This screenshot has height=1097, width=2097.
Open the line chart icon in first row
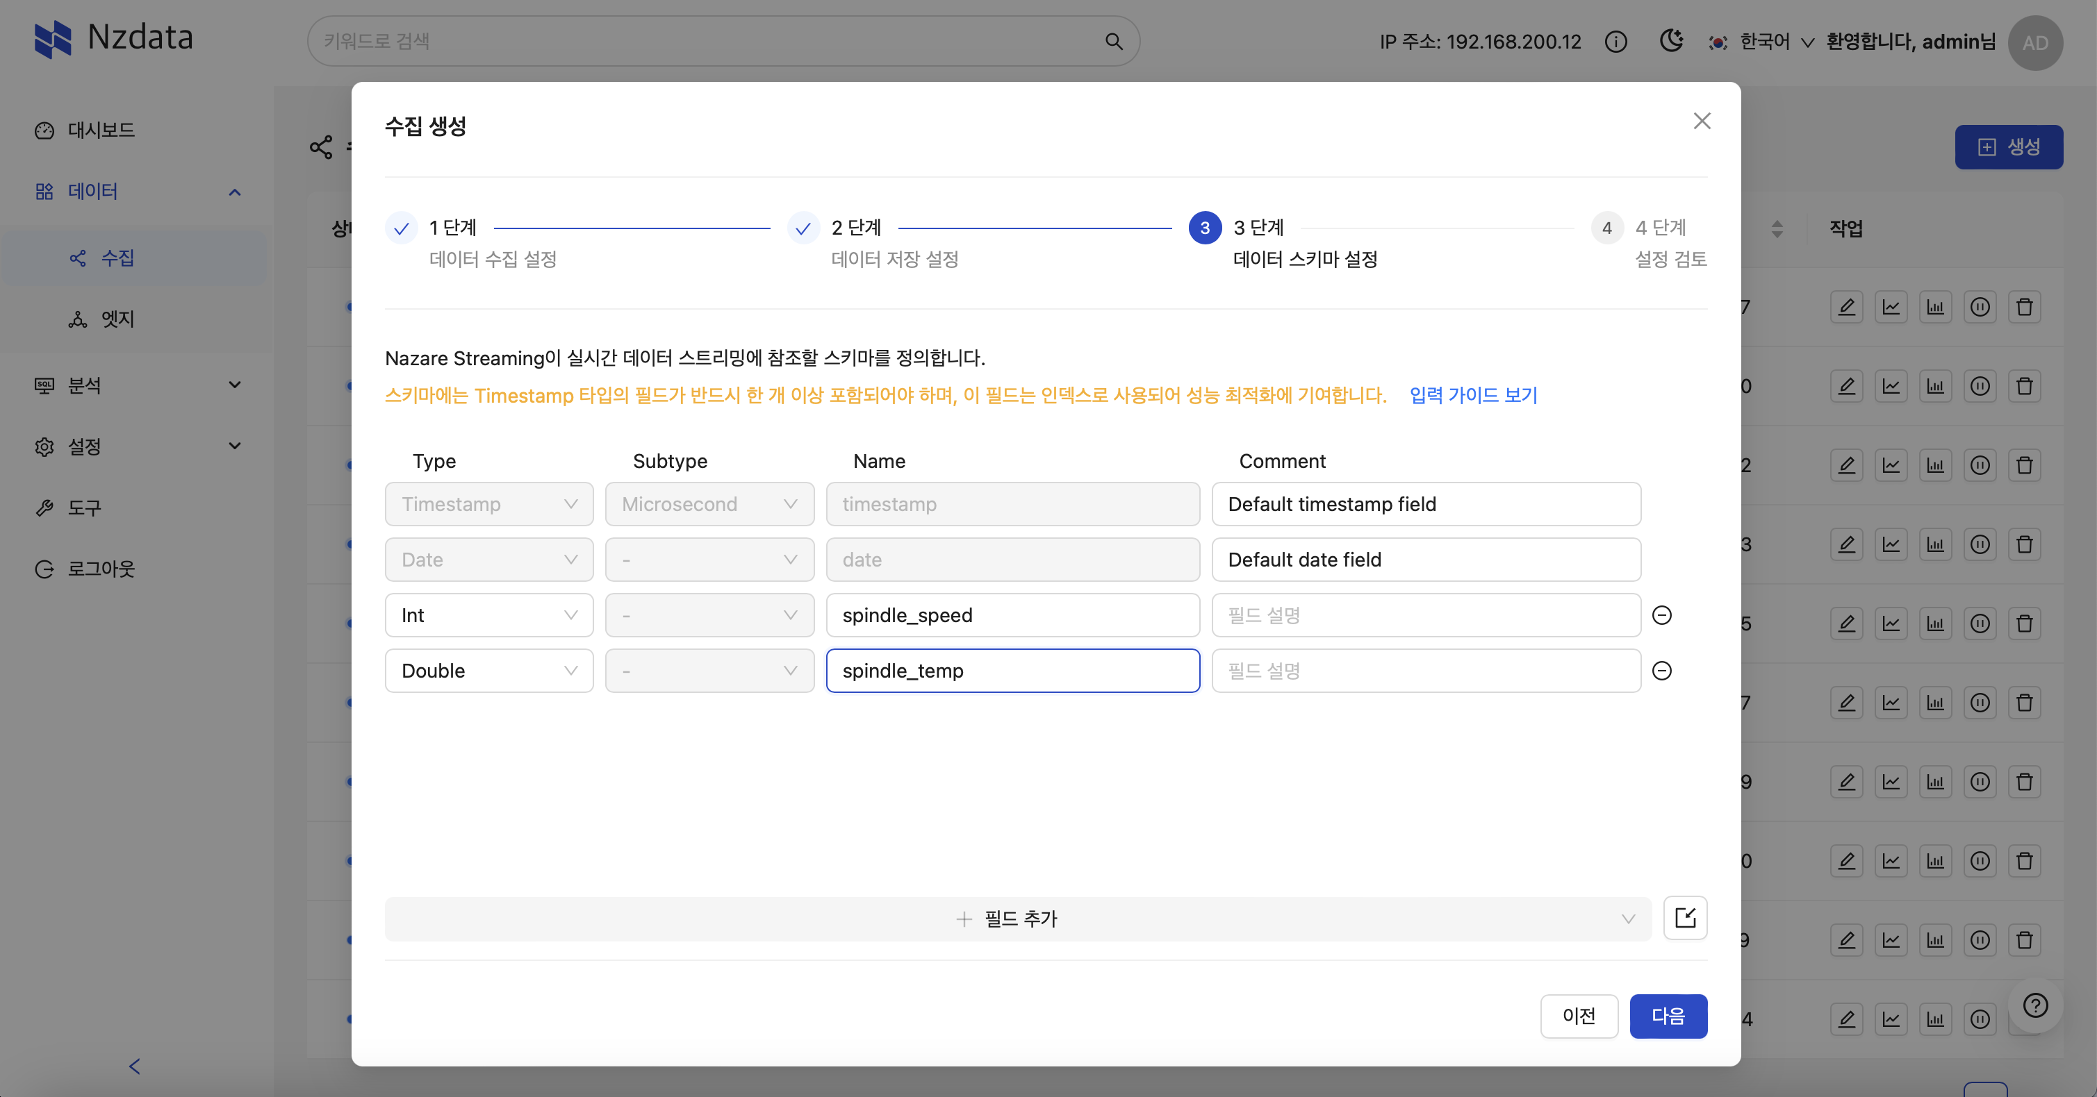pos(1891,308)
